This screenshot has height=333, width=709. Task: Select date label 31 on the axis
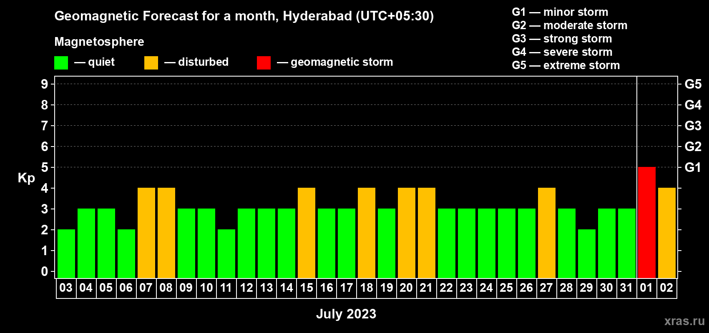coord(626,288)
